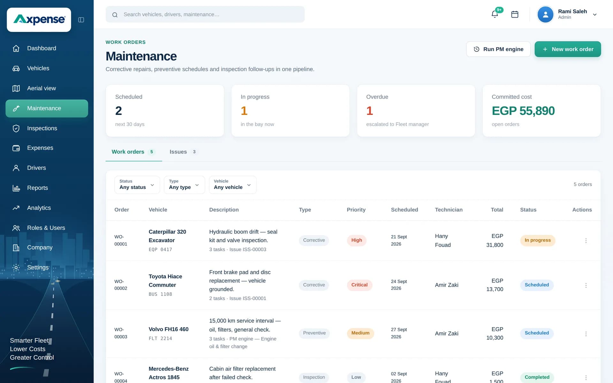Screen dimensions: 613x383
Task: Click the Company building icon
Action: 16,248
